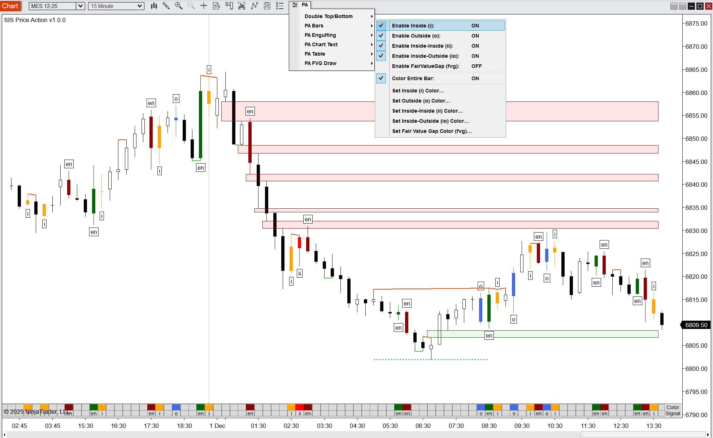Enable the crosshair cursor tool
Screen dimensions: 713x438
(x=203, y=6)
